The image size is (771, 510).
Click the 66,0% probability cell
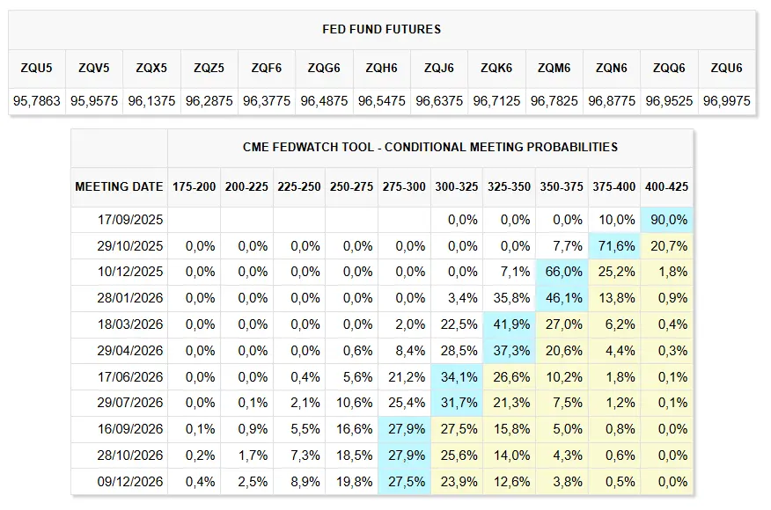(562, 272)
